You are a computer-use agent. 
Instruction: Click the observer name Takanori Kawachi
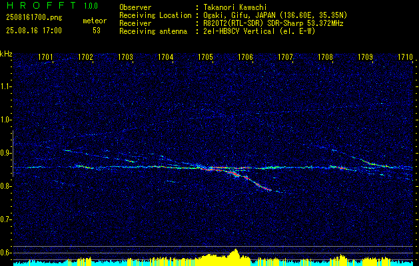234,7
